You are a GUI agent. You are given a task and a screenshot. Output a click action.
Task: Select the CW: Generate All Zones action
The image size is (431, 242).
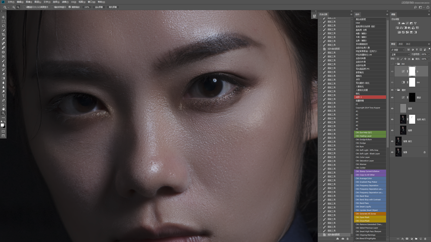370,214
